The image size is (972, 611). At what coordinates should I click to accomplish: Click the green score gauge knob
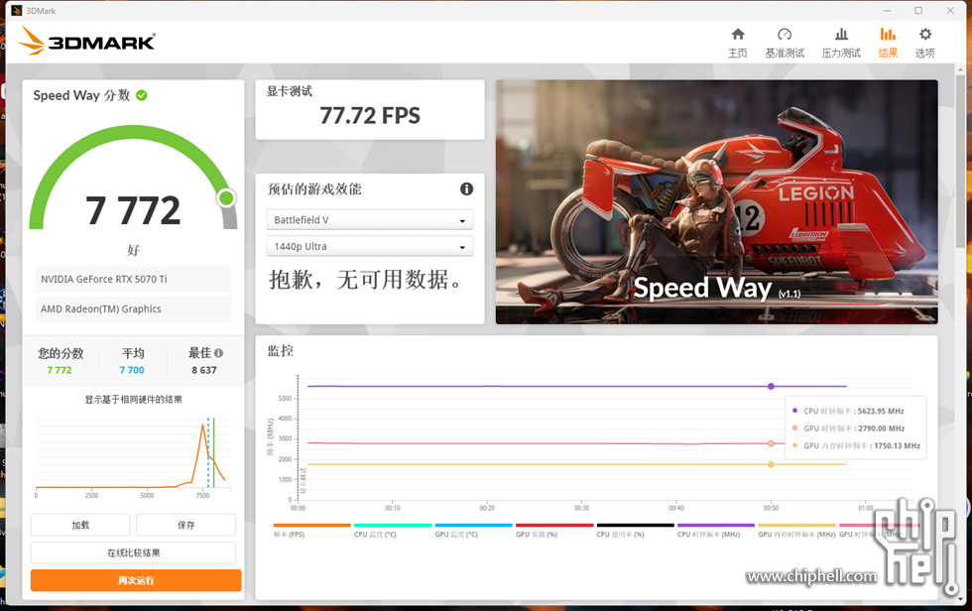point(226,197)
